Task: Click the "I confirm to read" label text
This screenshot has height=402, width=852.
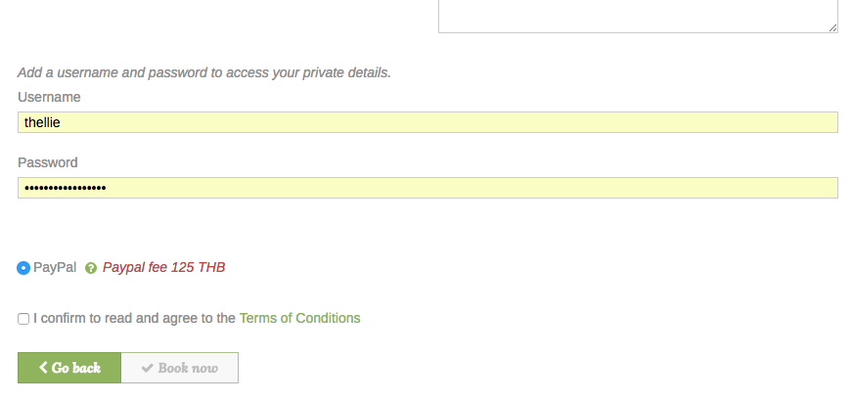Action: [x=134, y=318]
